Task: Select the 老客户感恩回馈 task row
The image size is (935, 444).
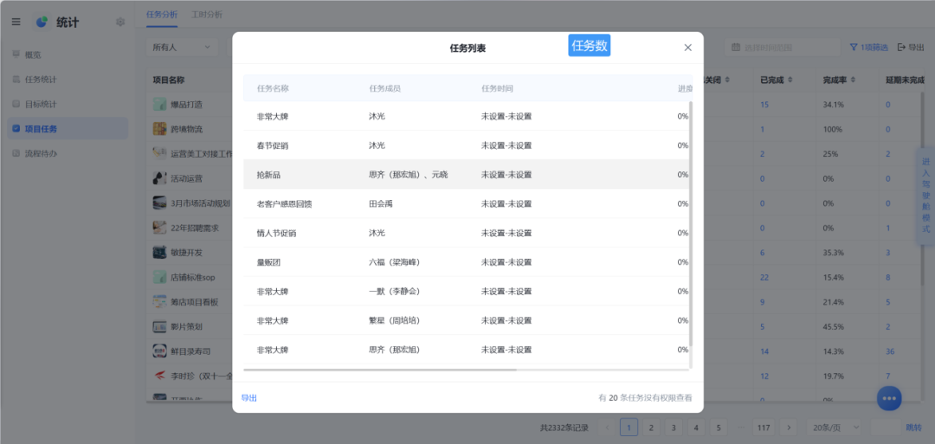Action: pos(466,203)
